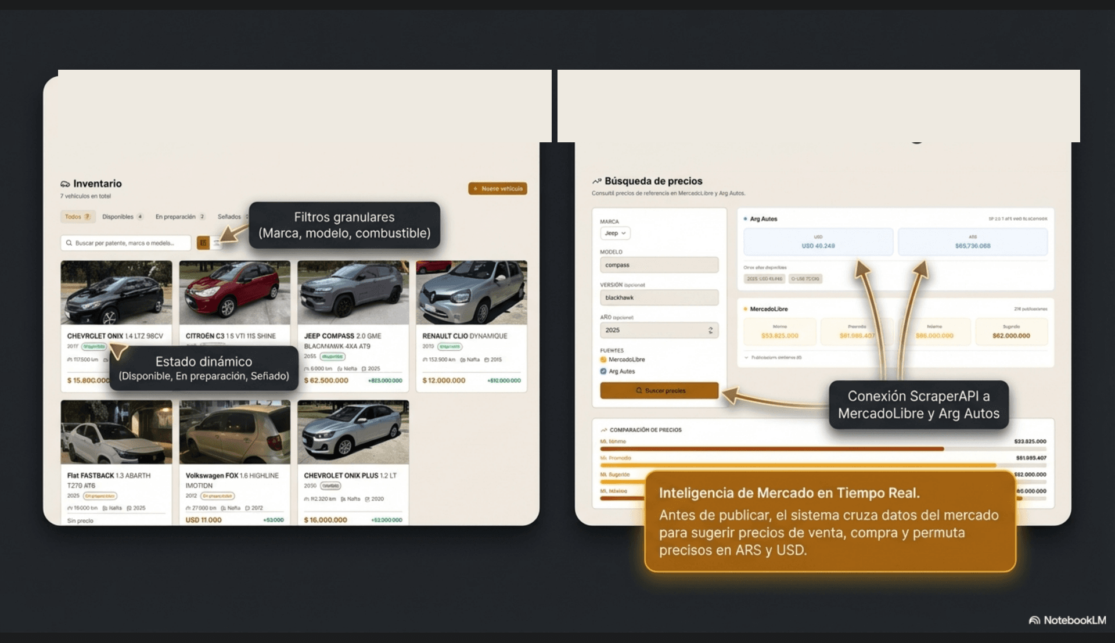This screenshot has width=1115, height=643.
Task: Click the $62.500.000 price on Jeep Compass
Action: (326, 380)
